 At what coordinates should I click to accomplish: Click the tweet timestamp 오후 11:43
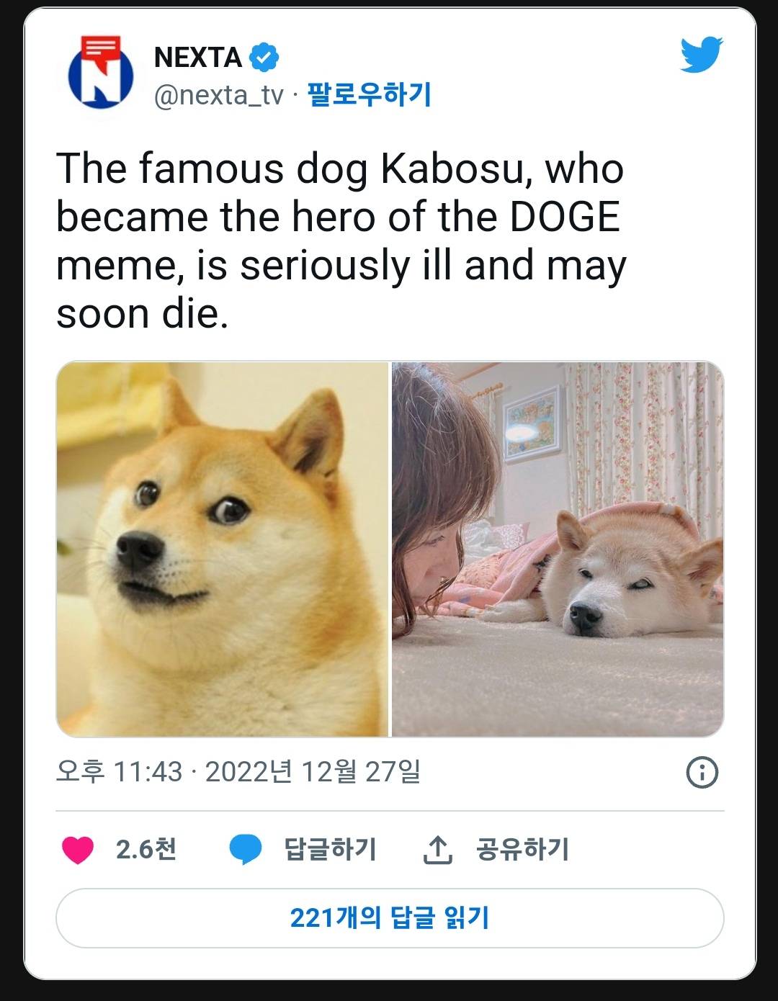[119, 772]
